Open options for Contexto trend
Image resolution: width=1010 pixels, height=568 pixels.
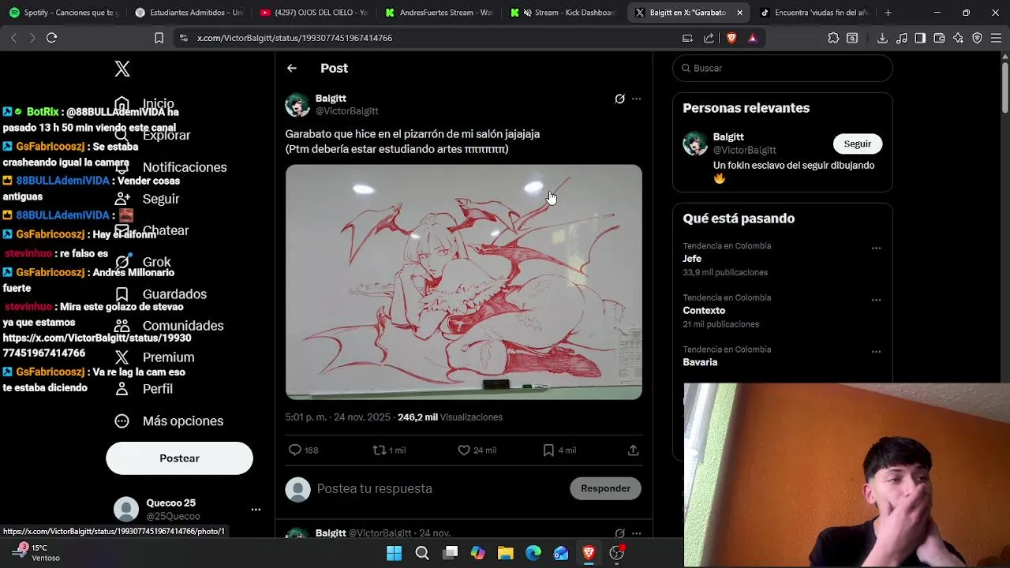click(876, 300)
